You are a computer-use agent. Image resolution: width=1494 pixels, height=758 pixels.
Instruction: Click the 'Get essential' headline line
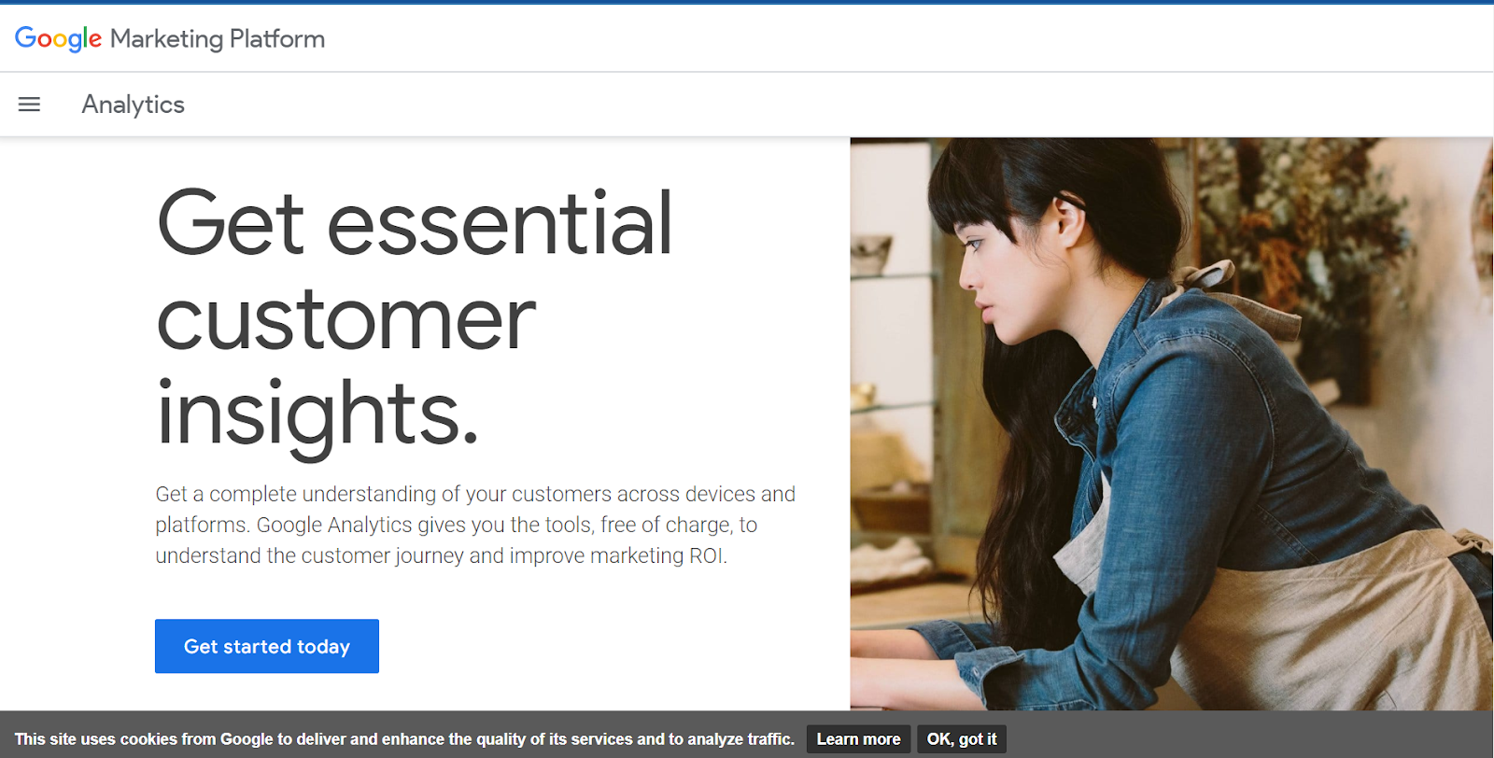pos(415,224)
